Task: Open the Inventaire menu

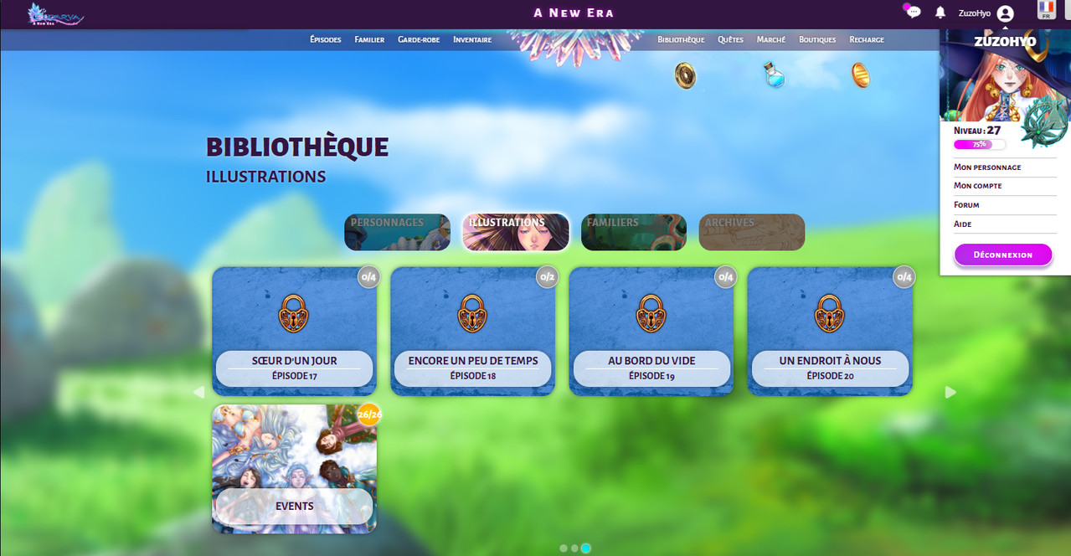Action: tap(472, 39)
